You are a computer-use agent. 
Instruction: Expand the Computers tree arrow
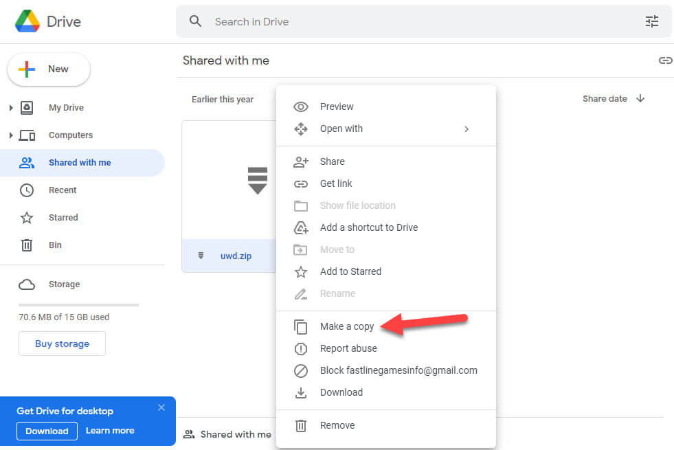(10, 135)
